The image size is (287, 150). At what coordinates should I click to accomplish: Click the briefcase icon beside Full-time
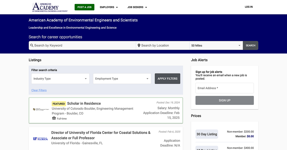point(54,118)
